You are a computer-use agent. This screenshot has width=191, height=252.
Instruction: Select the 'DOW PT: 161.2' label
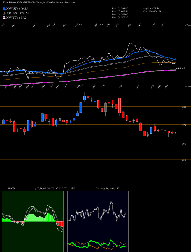(16, 18)
